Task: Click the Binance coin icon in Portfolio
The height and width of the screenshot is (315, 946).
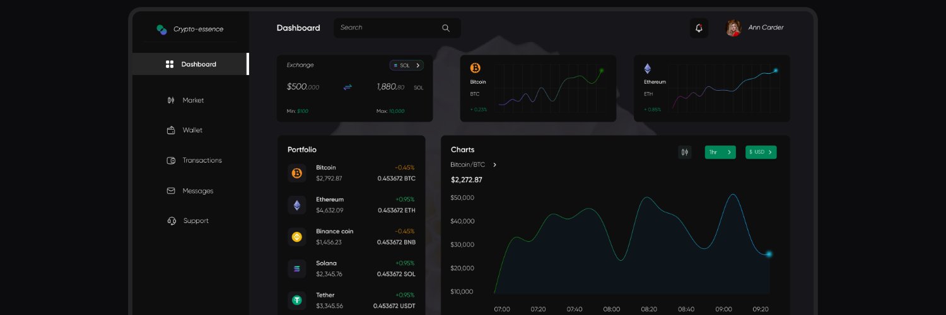Action: click(x=297, y=237)
